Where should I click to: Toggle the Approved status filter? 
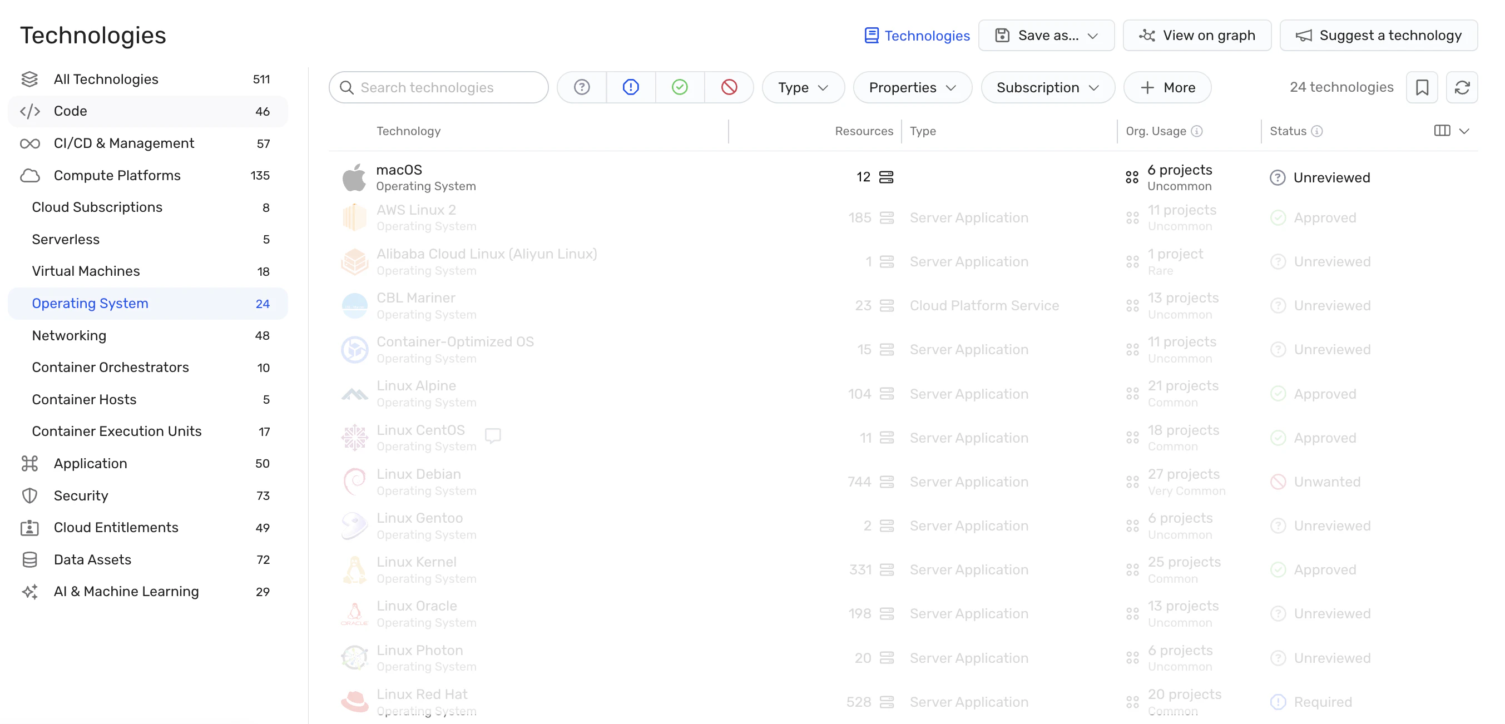pyautogui.click(x=680, y=88)
